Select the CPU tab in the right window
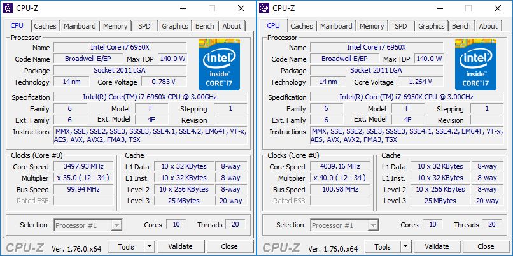The height and width of the screenshot is (256, 513). [273, 25]
